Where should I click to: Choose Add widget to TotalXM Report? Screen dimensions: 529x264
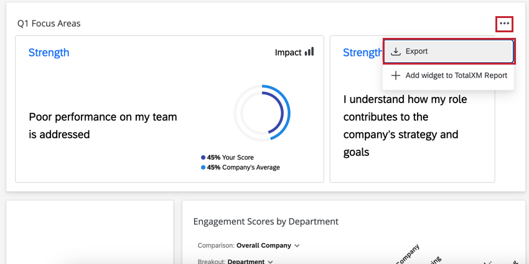pos(456,76)
